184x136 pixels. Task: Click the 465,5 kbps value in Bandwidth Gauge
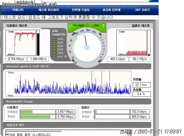coord(139,117)
